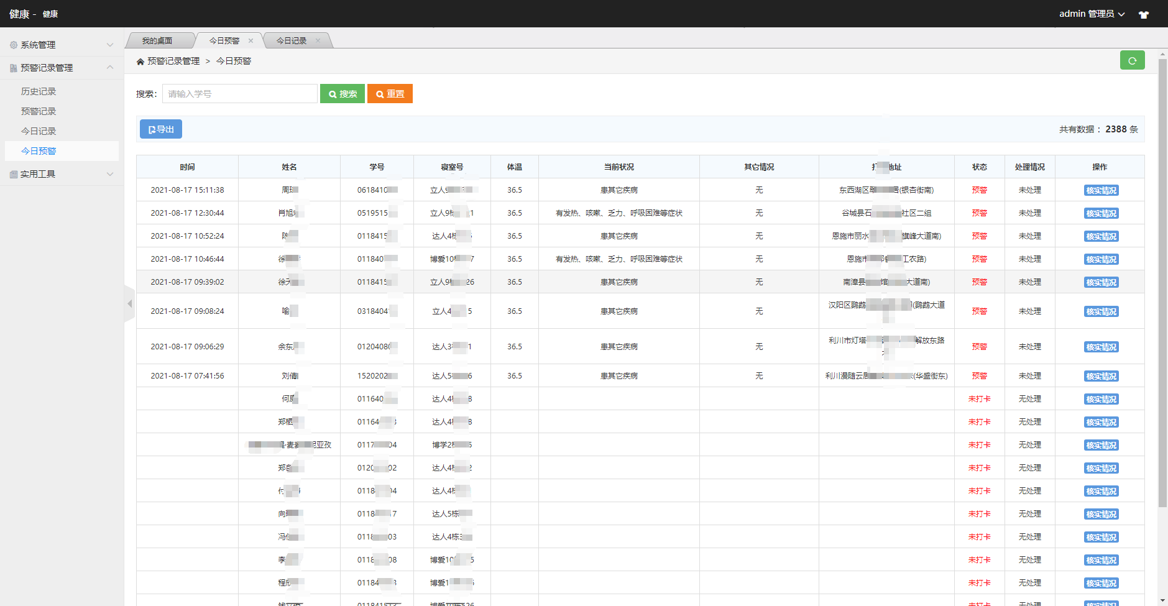
Task: Click the 共有数据 2388 条 count
Action: (x=1098, y=129)
